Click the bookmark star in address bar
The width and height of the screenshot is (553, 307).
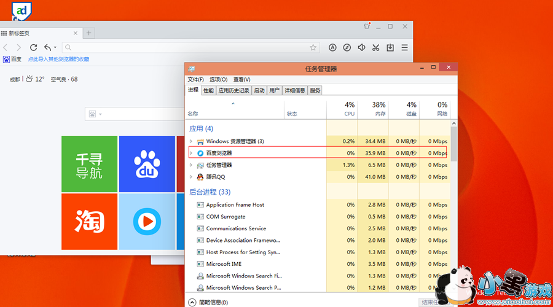(313, 47)
